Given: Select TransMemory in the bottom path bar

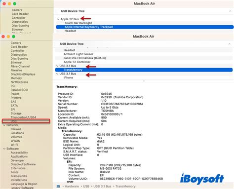Looking at the screenshot, I should (125, 187).
